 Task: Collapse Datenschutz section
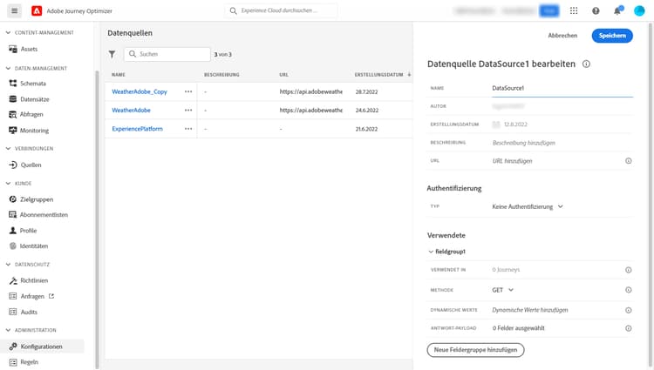8,265
